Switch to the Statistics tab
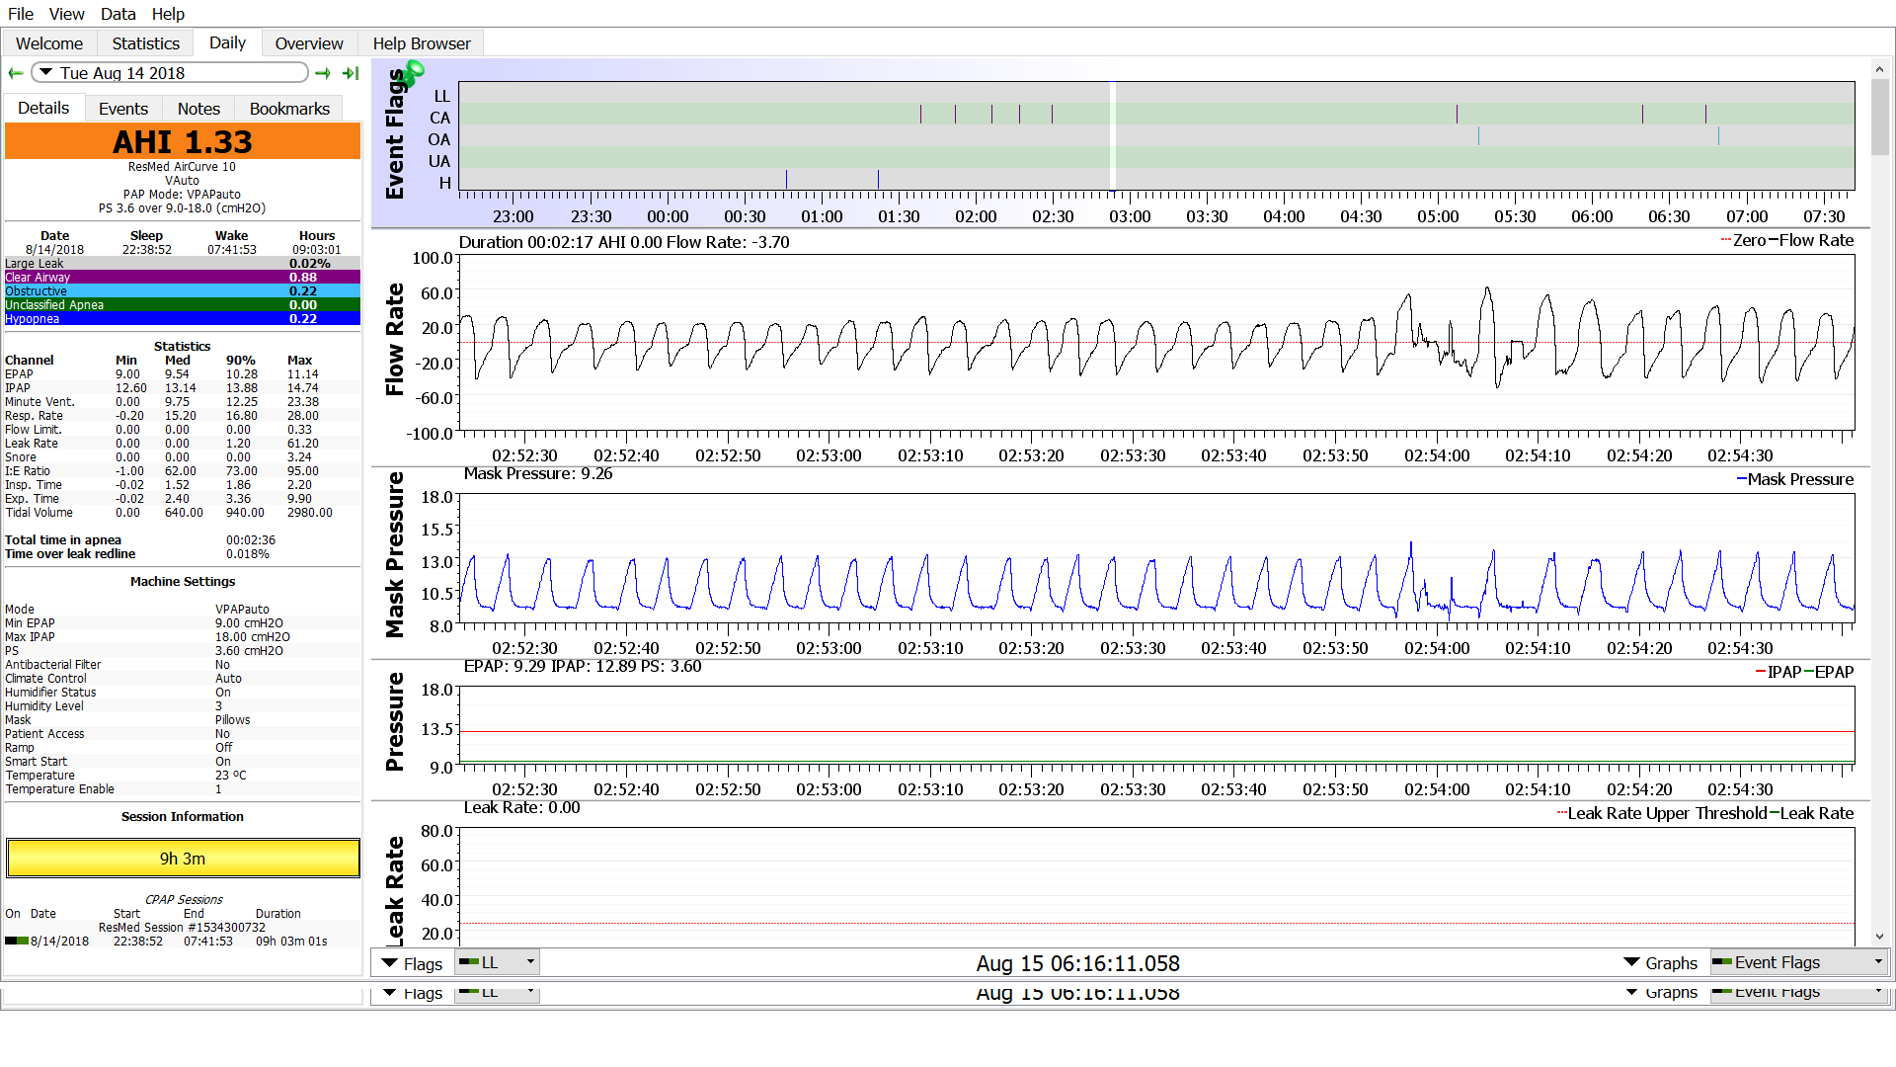The image size is (1896, 1067). 145,43
